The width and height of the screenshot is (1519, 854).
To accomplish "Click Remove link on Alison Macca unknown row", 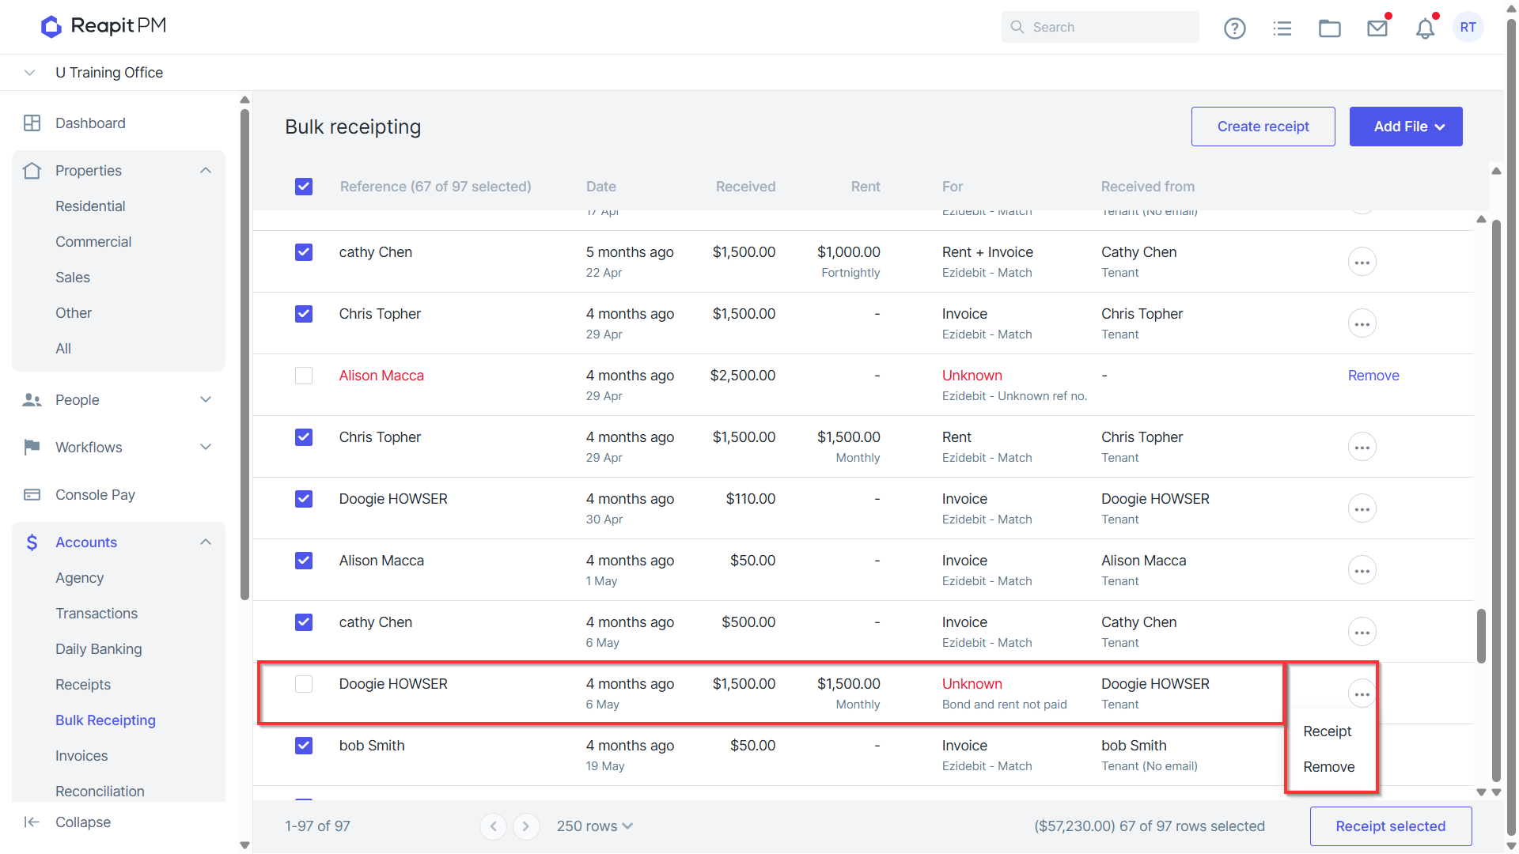I will [x=1373, y=376].
